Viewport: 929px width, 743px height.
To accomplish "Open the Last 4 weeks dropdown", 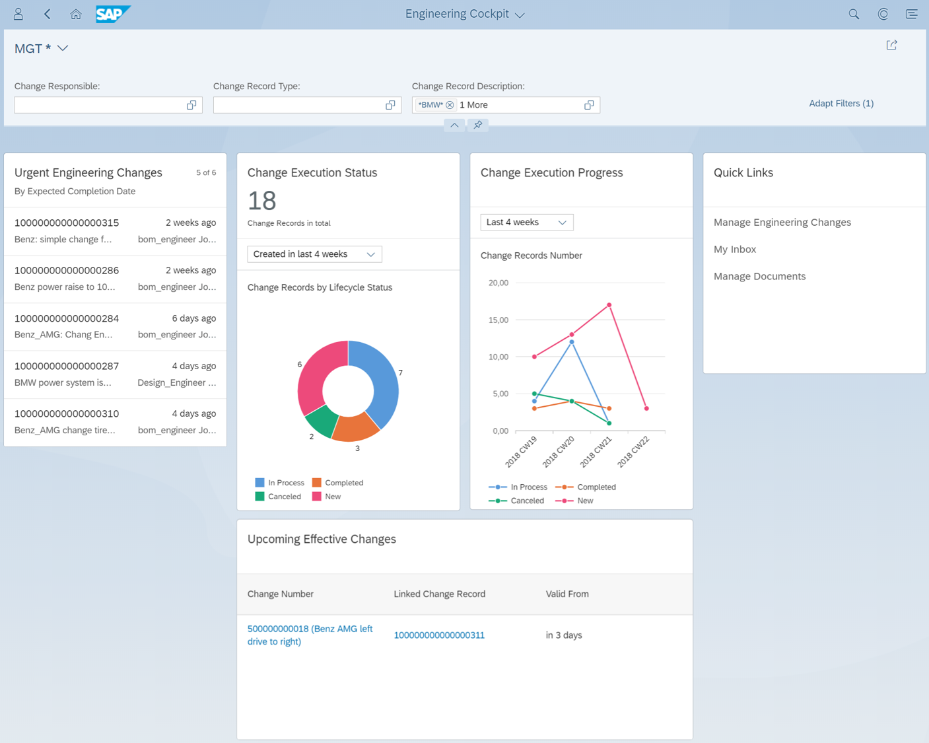I will (x=527, y=223).
